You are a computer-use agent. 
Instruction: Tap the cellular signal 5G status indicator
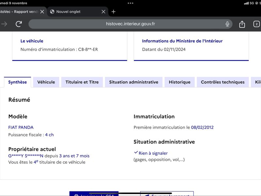[249, 3]
